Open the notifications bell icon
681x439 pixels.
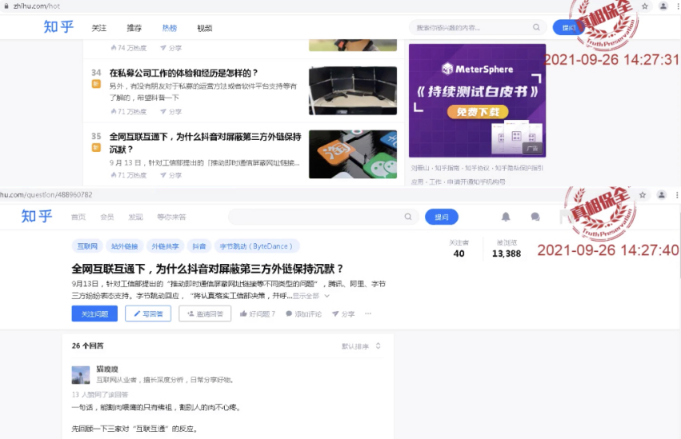coord(506,217)
